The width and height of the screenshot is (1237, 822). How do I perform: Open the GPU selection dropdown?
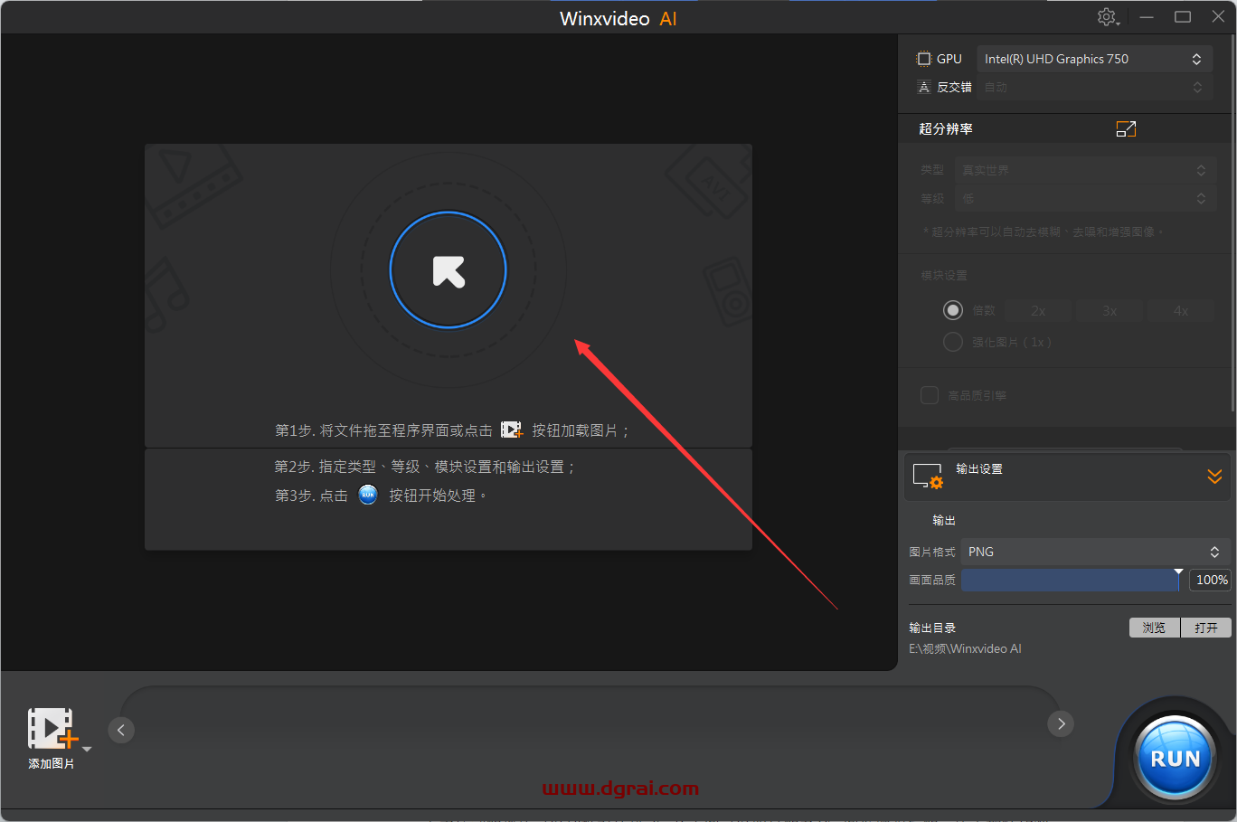click(x=1094, y=59)
